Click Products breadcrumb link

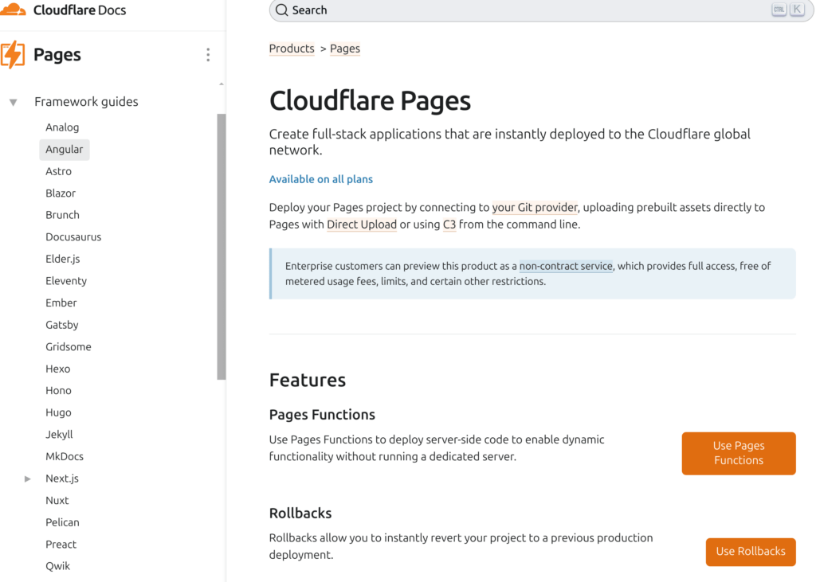point(292,49)
